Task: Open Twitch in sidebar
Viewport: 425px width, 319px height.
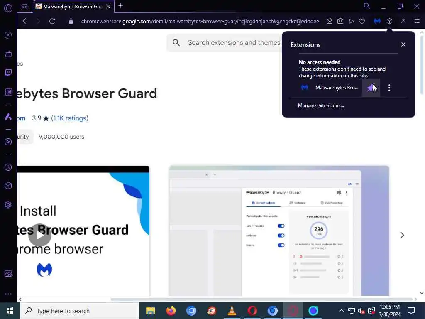Action: [8, 73]
